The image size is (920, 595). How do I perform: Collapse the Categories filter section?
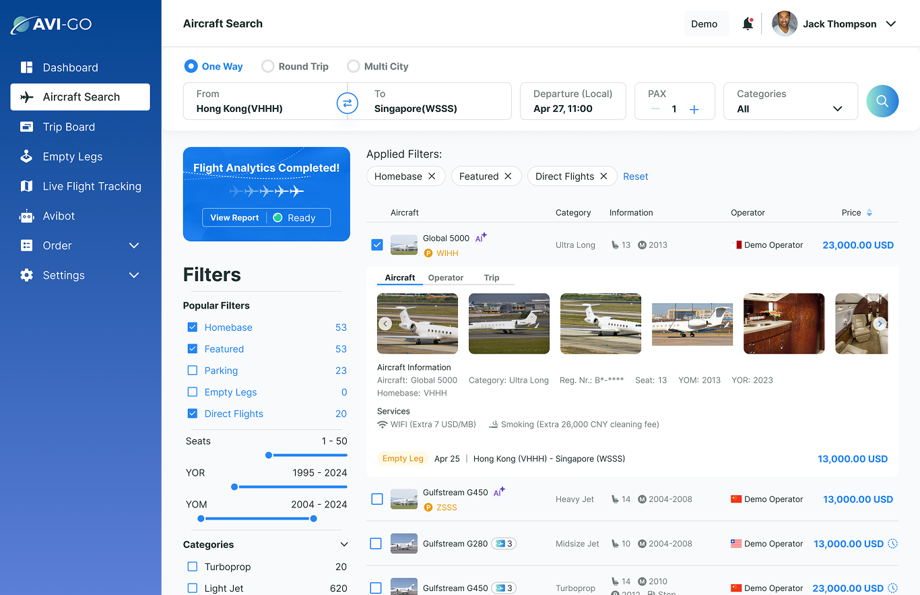[x=344, y=544]
